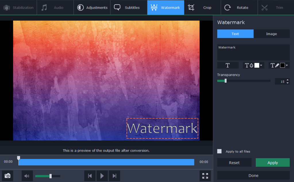Reset the watermark settings

[x=234, y=162]
